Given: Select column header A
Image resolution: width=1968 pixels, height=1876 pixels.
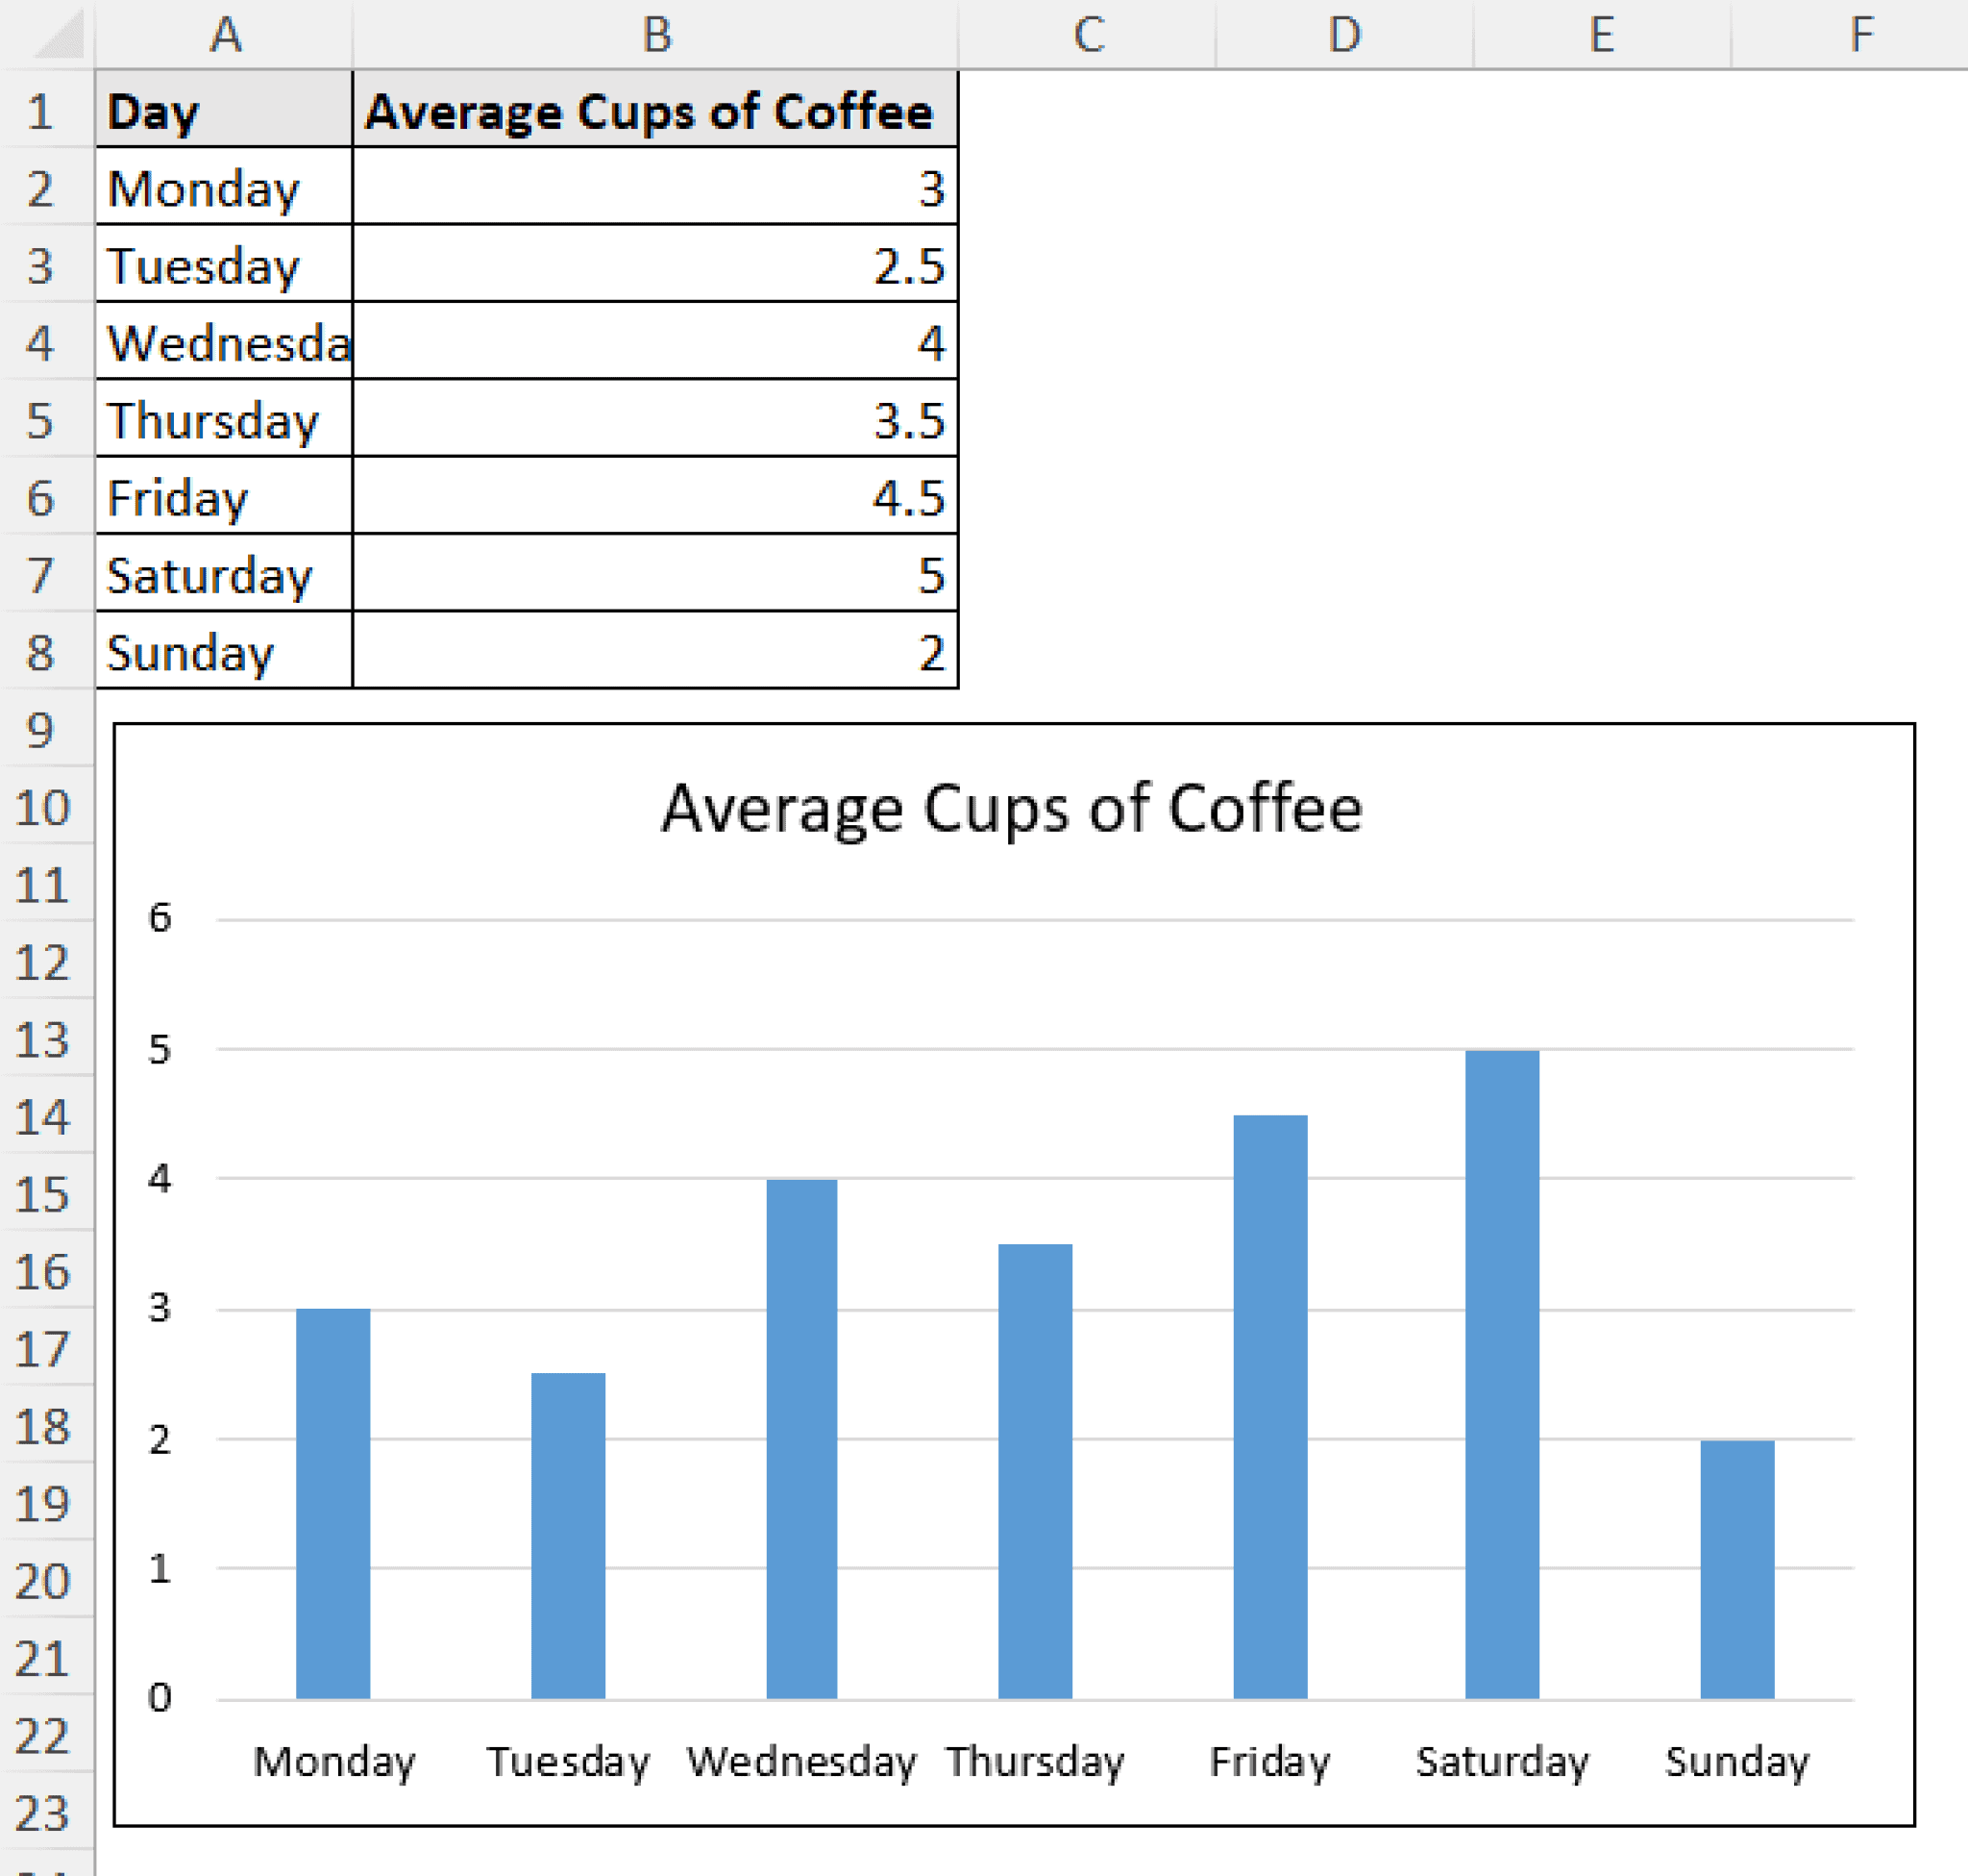Looking at the screenshot, I should (x=223, y=35).
